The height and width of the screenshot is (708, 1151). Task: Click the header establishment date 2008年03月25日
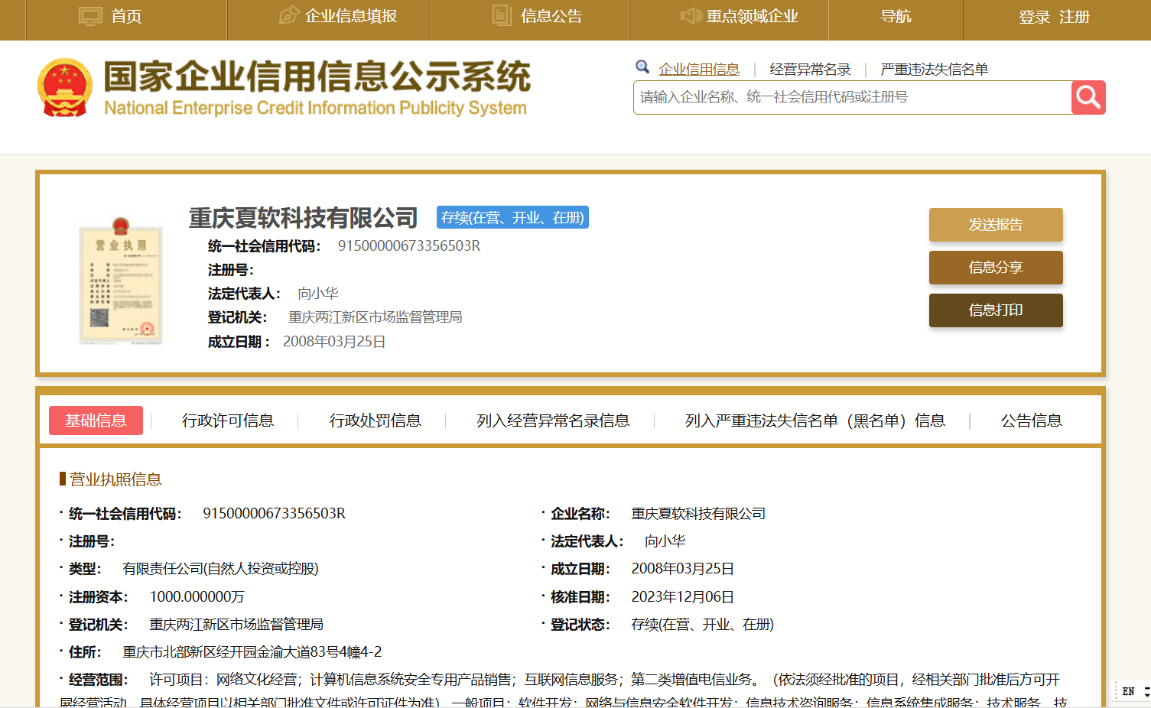334,342
